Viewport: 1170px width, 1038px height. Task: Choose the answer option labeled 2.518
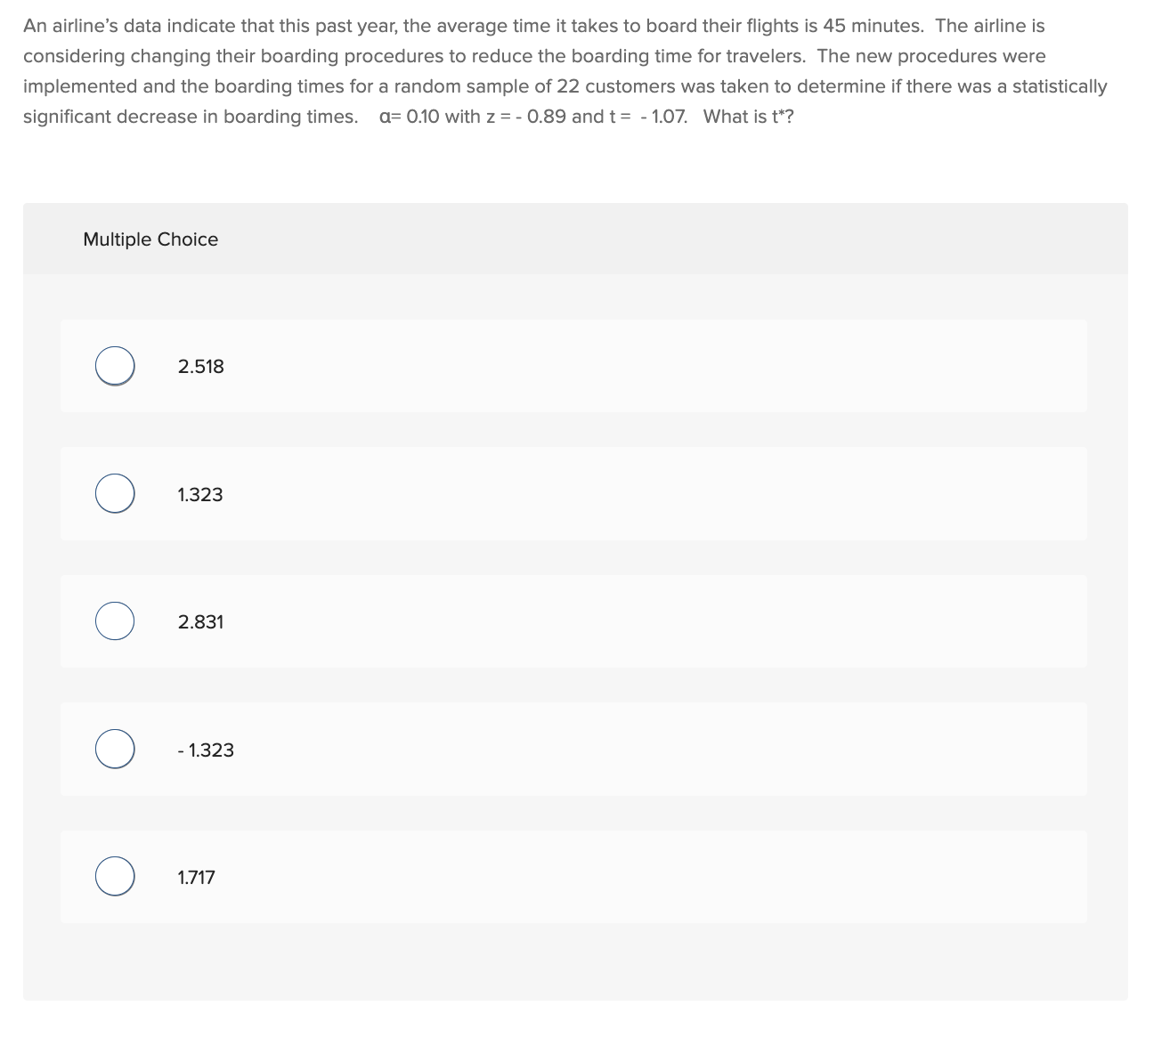pos(200,366)
